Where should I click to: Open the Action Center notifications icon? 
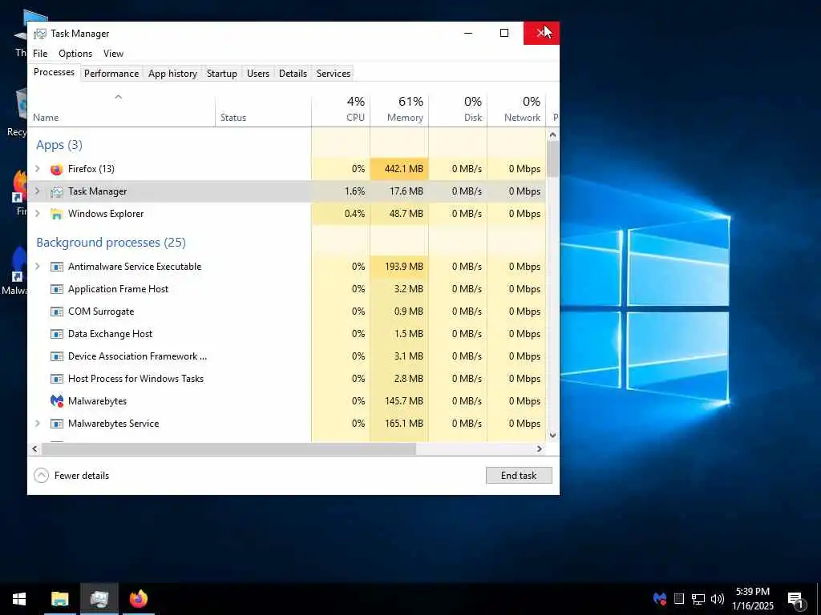[796, 599]
